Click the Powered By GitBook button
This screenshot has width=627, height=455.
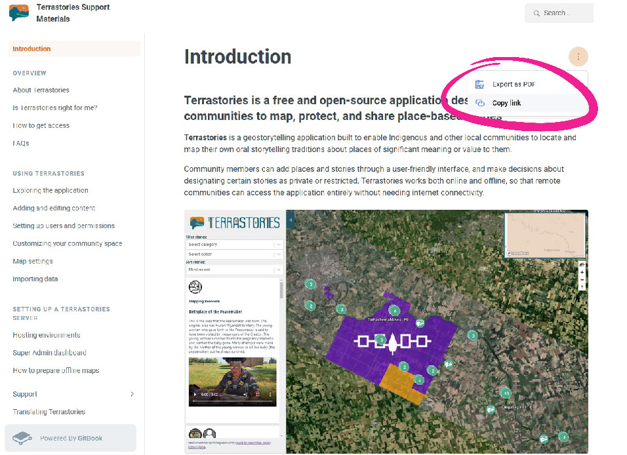coord(71,438)
